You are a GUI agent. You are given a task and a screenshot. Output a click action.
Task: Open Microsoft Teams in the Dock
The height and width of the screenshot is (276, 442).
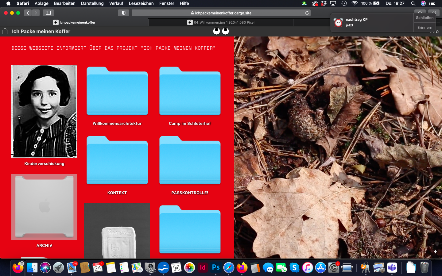392,268
